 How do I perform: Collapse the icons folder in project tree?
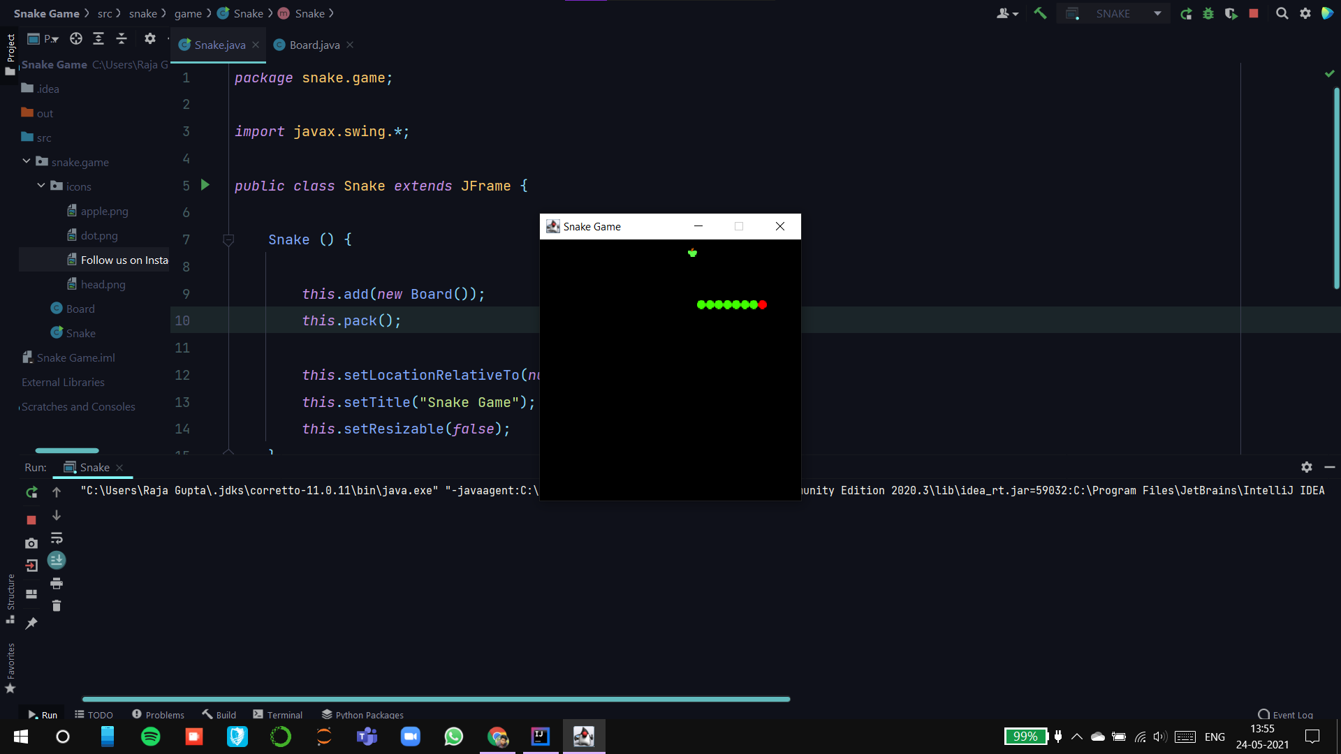(x=41, y=186)
